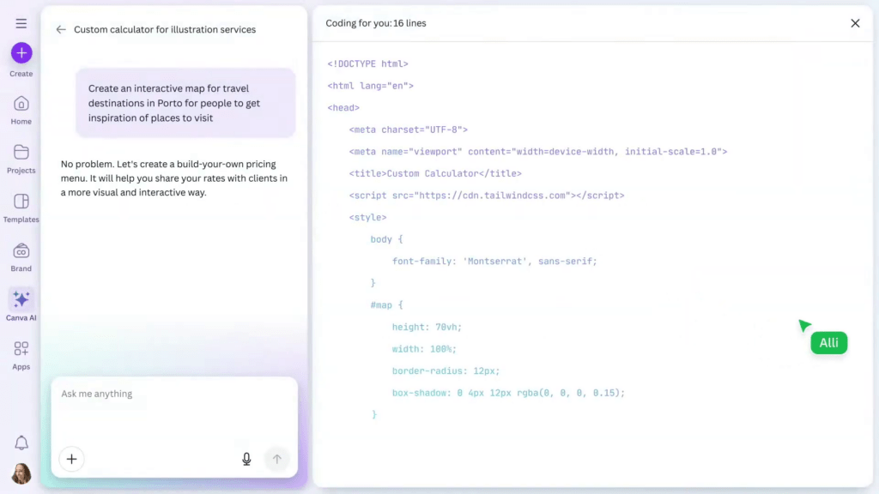Open the hamburger menu in the sidebar
Viewport: 879px width, 494px height.
pos(21,23)
